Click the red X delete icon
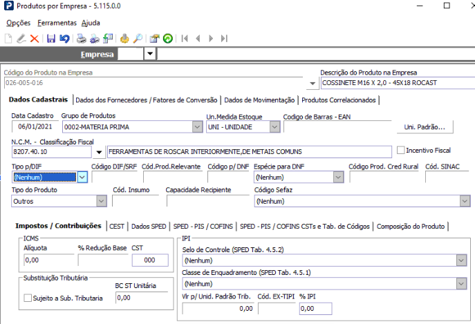475x324 pixels. pos(34,39)
